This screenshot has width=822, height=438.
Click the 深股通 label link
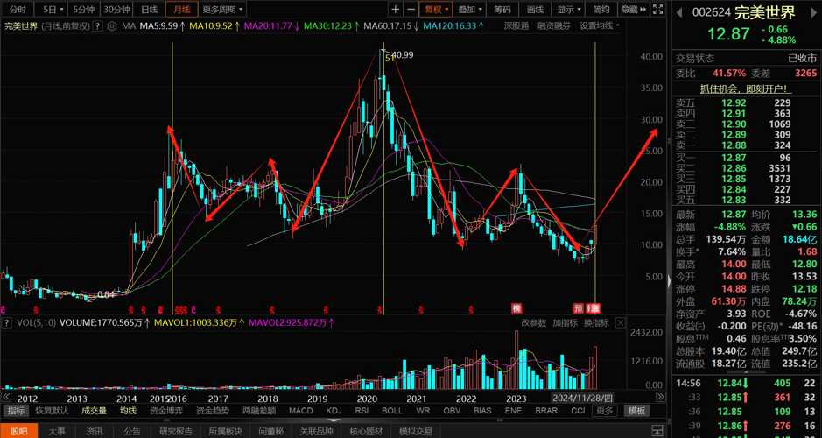[x=516, y=25]
